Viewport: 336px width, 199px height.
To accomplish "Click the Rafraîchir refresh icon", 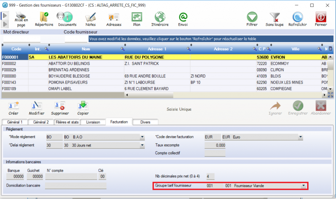I will click(297, 17).
